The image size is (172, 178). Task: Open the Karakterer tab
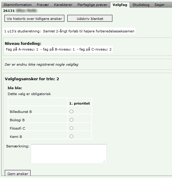point(63,5)
